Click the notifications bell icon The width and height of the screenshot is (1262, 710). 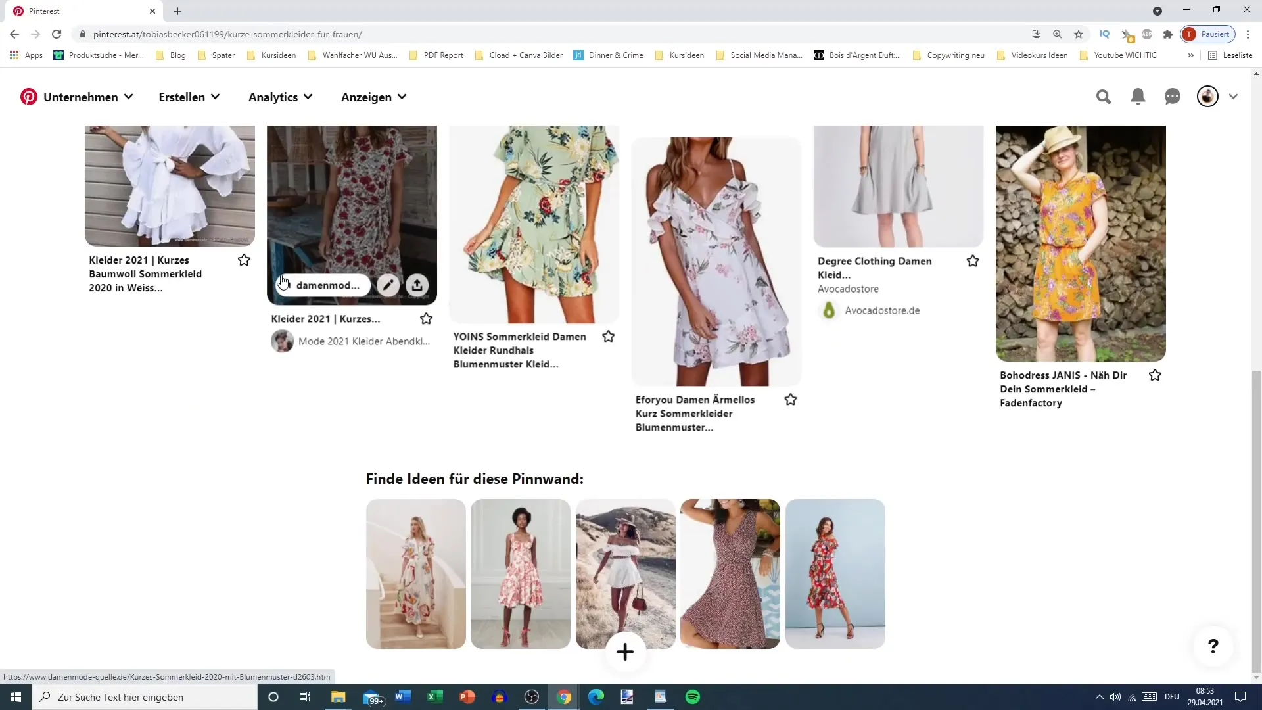(1139, 96)
